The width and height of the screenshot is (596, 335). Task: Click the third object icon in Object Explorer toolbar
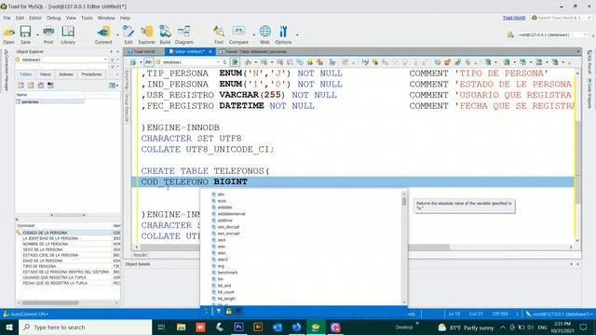click(x=41, y=86)
